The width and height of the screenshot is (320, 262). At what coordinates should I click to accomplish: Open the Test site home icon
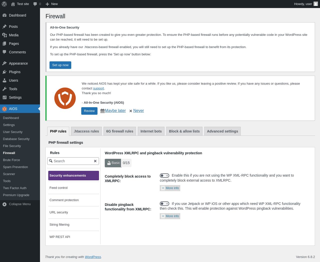[13, 4]
